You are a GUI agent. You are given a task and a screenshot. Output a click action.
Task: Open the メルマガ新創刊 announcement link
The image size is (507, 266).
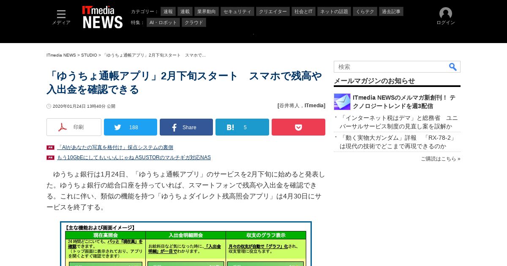point(404,102)
